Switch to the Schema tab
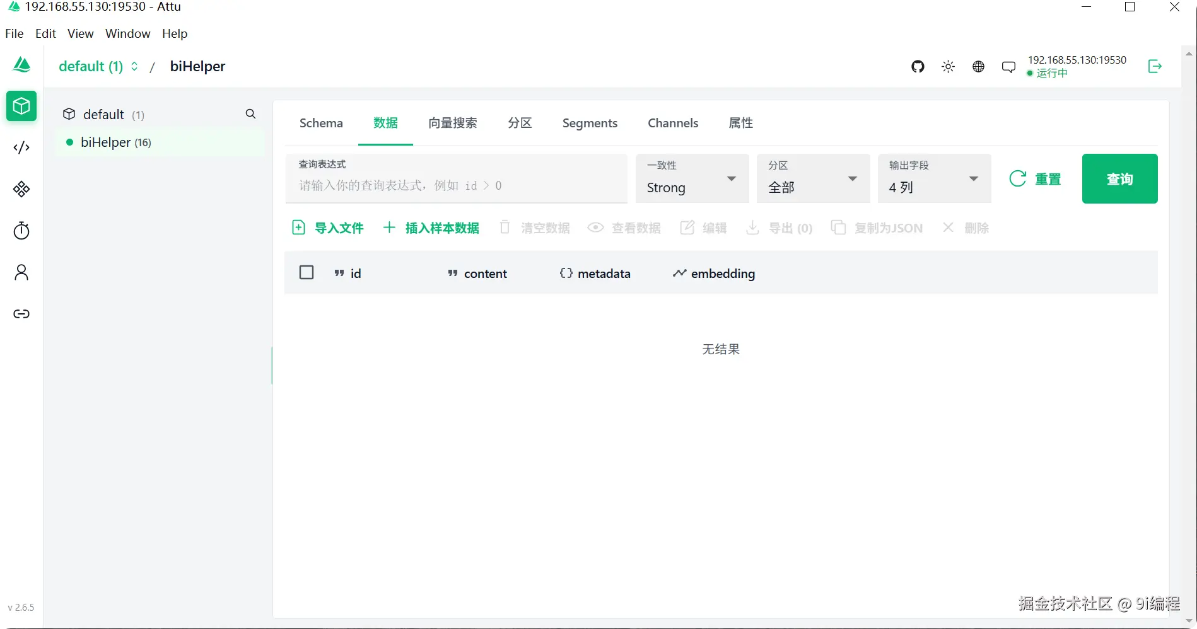Screen dimensions: 1197x629 [321, 123]
